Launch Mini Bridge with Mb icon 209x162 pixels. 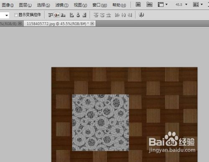149,5
